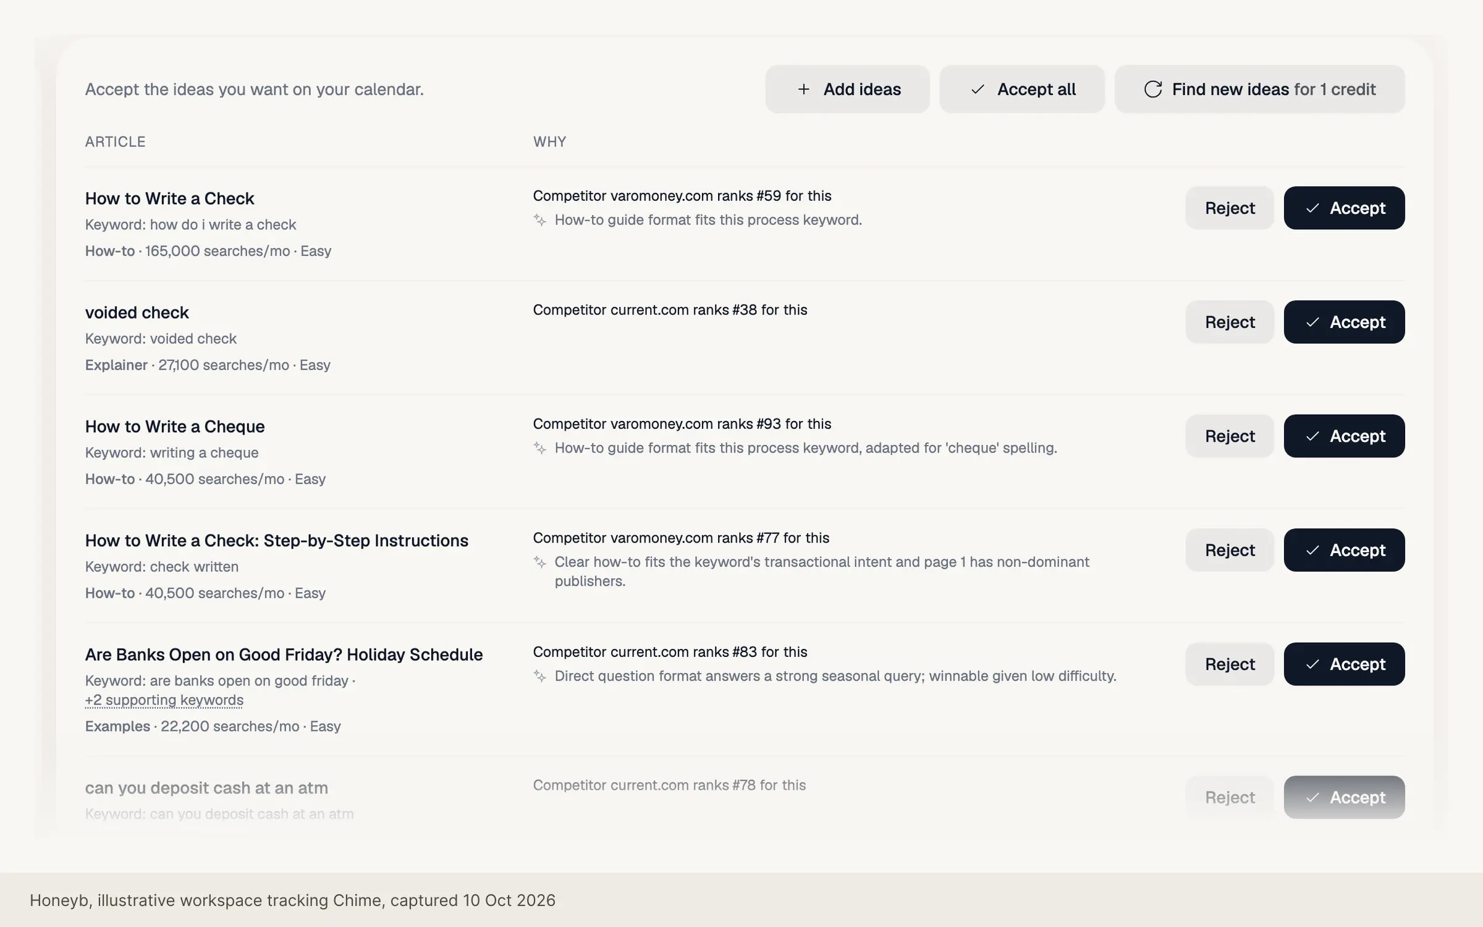The image size is (1483, 927).
Task: Accept the 'How to Write a Check' idea
Action: click(x=1344, y=208)
